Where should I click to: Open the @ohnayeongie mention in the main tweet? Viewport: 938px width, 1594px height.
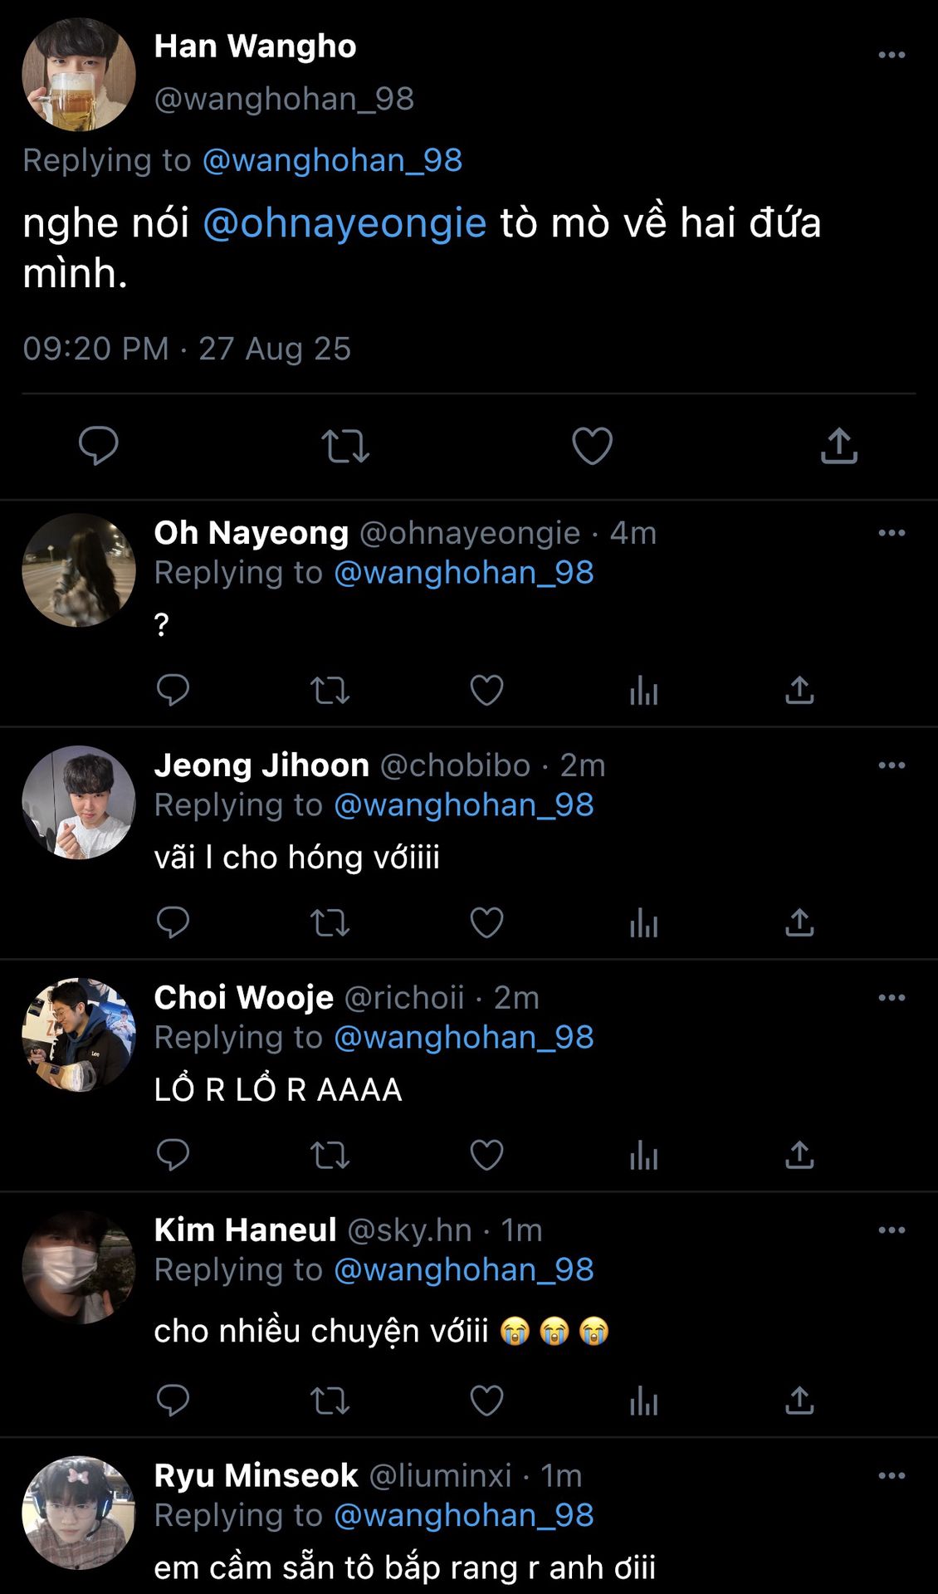pyautogui.click(x=344, y=223)
